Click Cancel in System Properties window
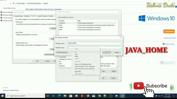 pos(47,61)
